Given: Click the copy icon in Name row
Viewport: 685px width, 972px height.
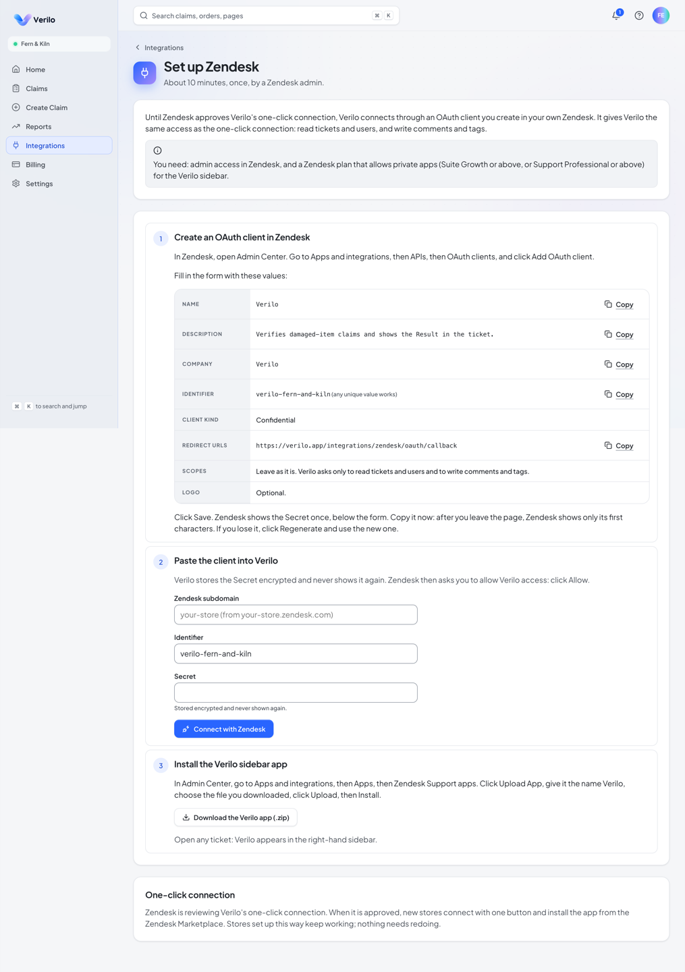Looking at the screenshot, I should tap(608, 304).
